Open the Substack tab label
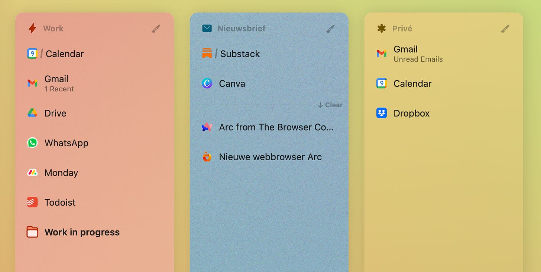Screen dimensions: 541x272 pyautogui.click(x=240, y=54)
